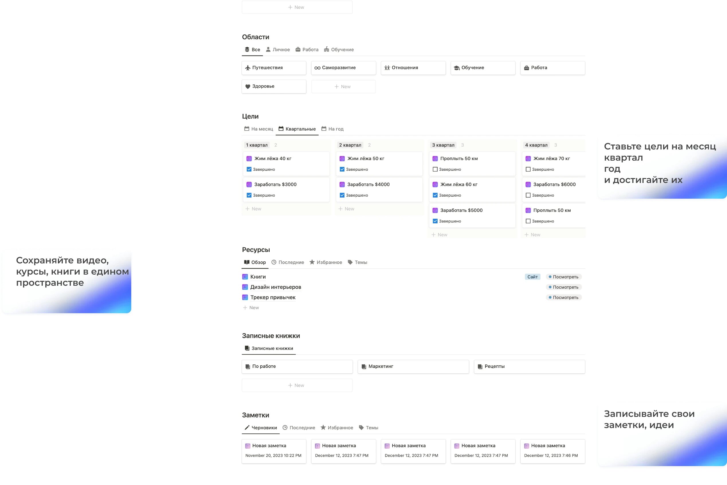Click the graduation cap icon on Обучение card
The image size is (727, 485).
click(456, 68)
